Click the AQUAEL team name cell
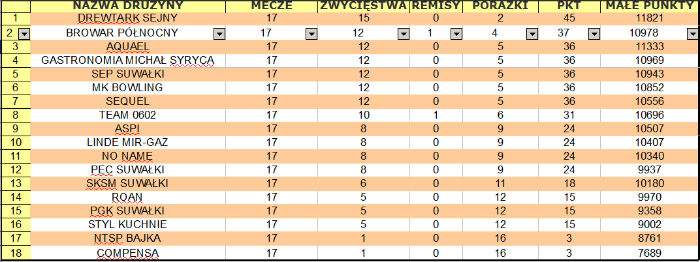The width and height of the screenshot is (700, 262). tap(128, 46)
